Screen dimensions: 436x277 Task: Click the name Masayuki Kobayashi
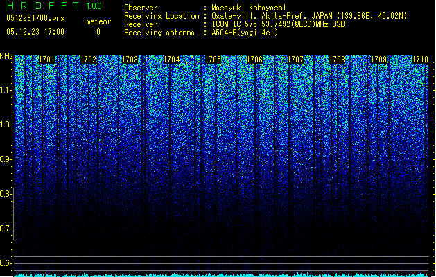coord(248,8)
